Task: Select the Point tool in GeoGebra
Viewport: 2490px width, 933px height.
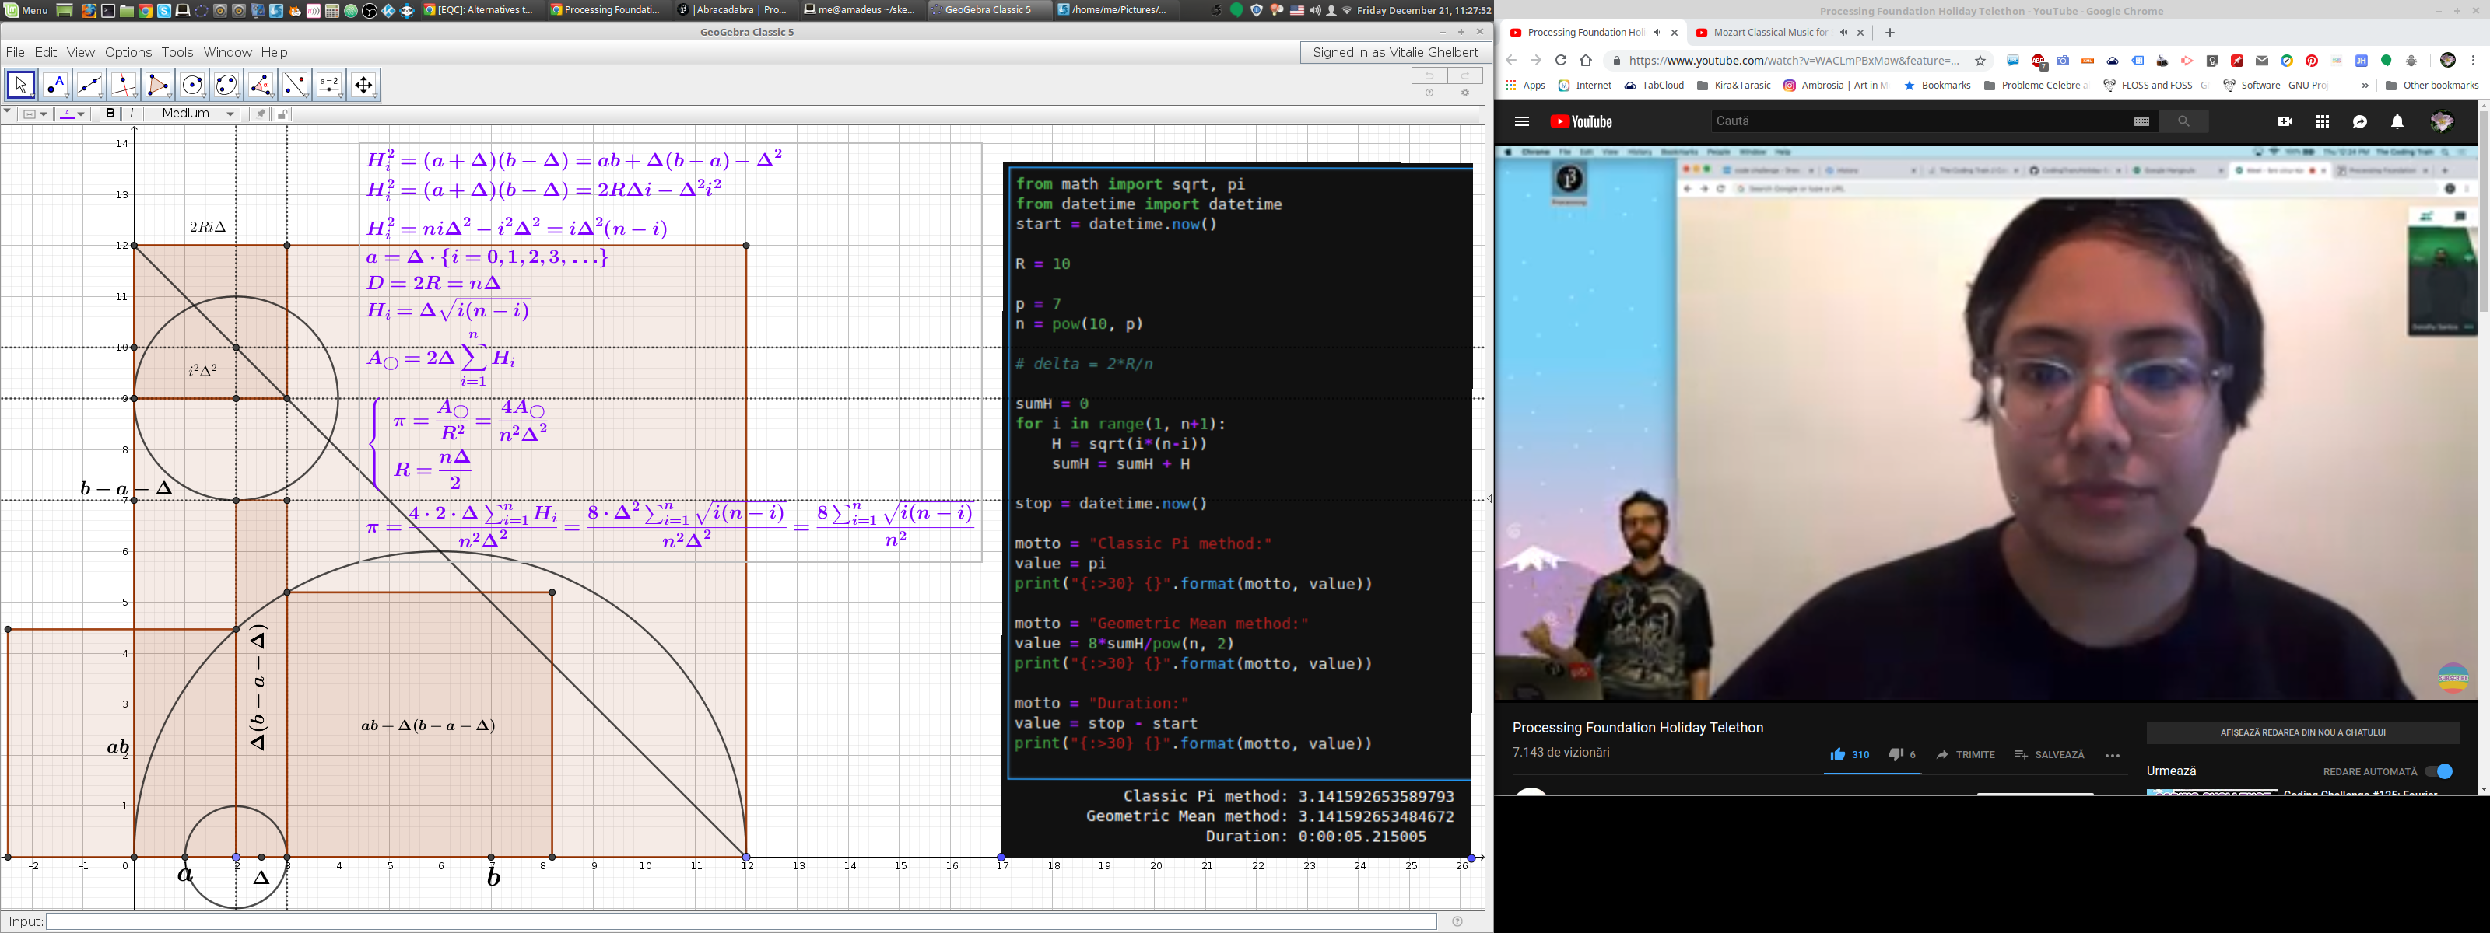Action: [x=56, y=85]
